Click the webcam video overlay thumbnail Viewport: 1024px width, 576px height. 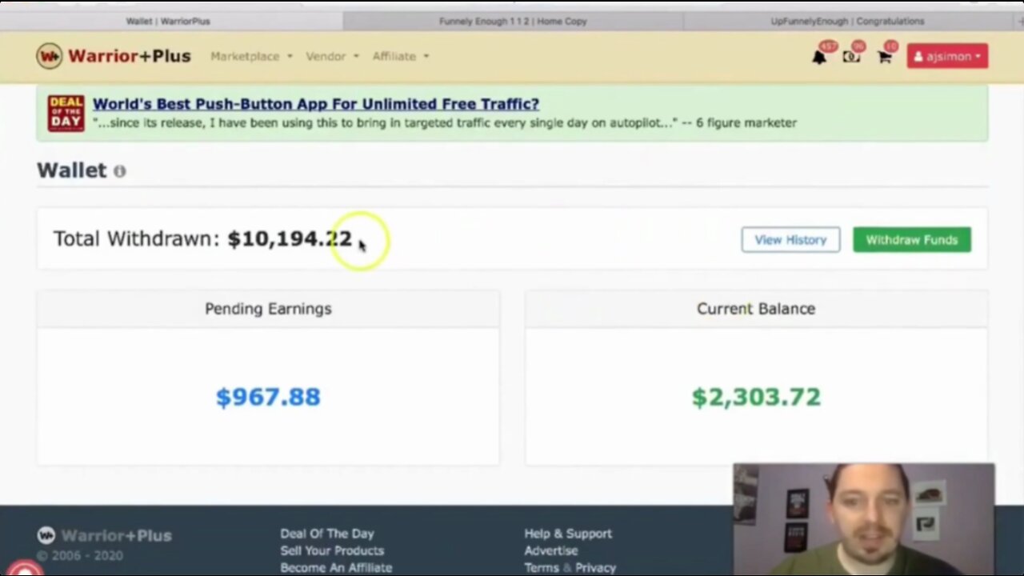pyautogui.click(x=864, y=519)
